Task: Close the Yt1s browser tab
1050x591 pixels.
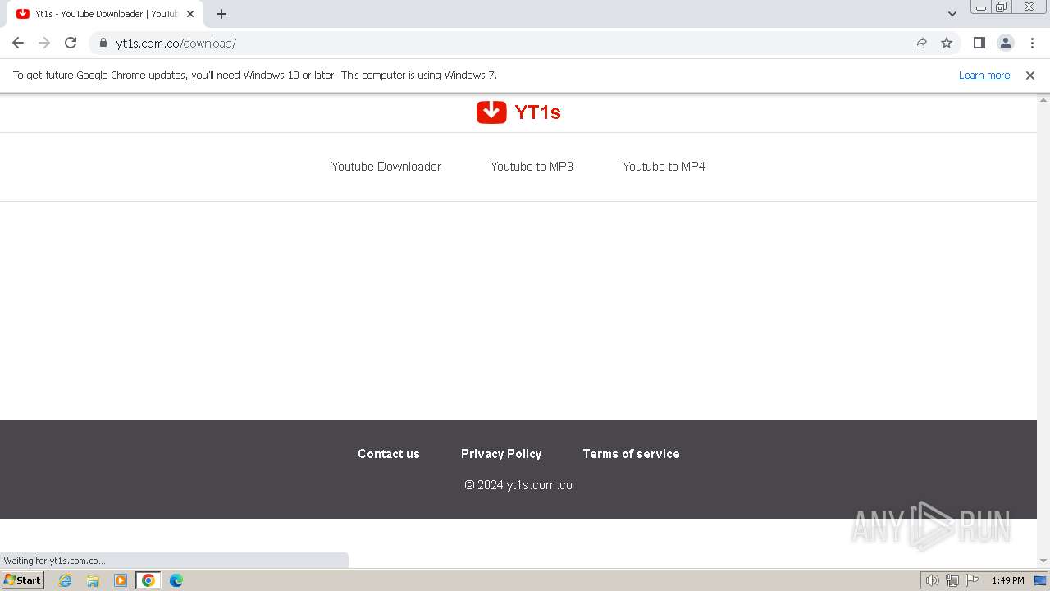Action: click(190, 14)
